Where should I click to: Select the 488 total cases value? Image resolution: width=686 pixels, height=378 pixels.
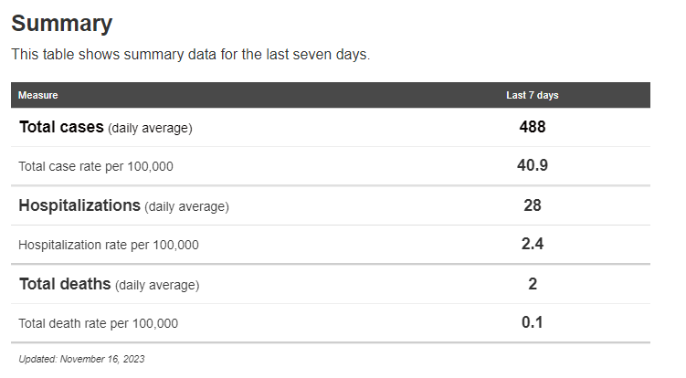(x=532, y=127)
